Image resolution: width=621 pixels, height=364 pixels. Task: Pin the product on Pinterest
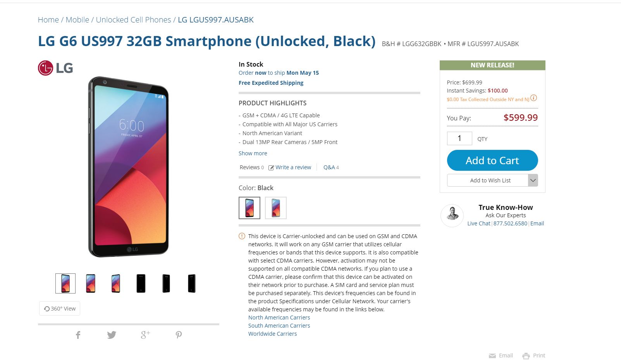pos(179,335)
